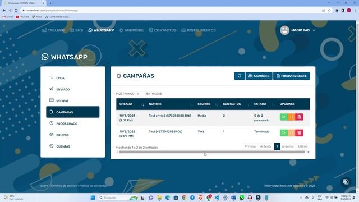Select Campañas in the sidebar
The image size is (359, 202).
tap(73, 112)
